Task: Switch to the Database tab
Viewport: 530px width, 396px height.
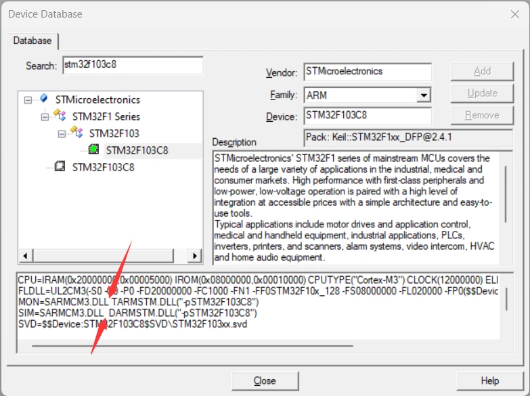Action: point(32,41)
